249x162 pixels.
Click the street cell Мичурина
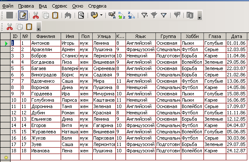104,94
